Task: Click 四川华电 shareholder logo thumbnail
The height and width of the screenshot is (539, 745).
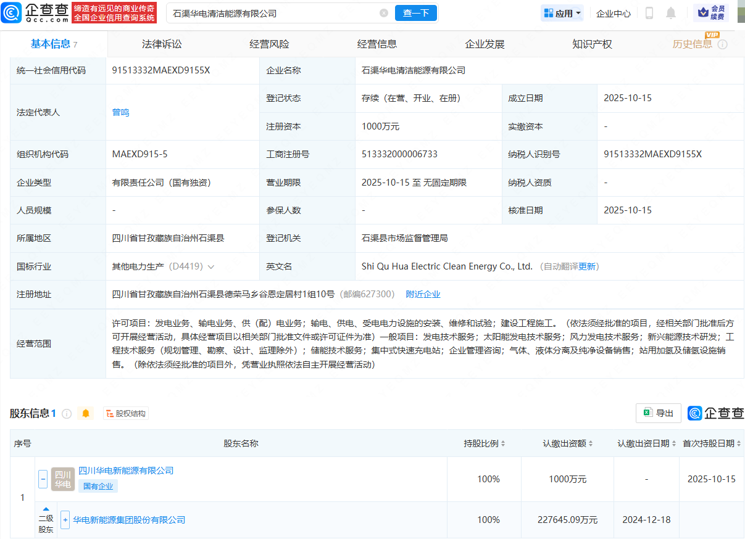Action: (63, 479)
